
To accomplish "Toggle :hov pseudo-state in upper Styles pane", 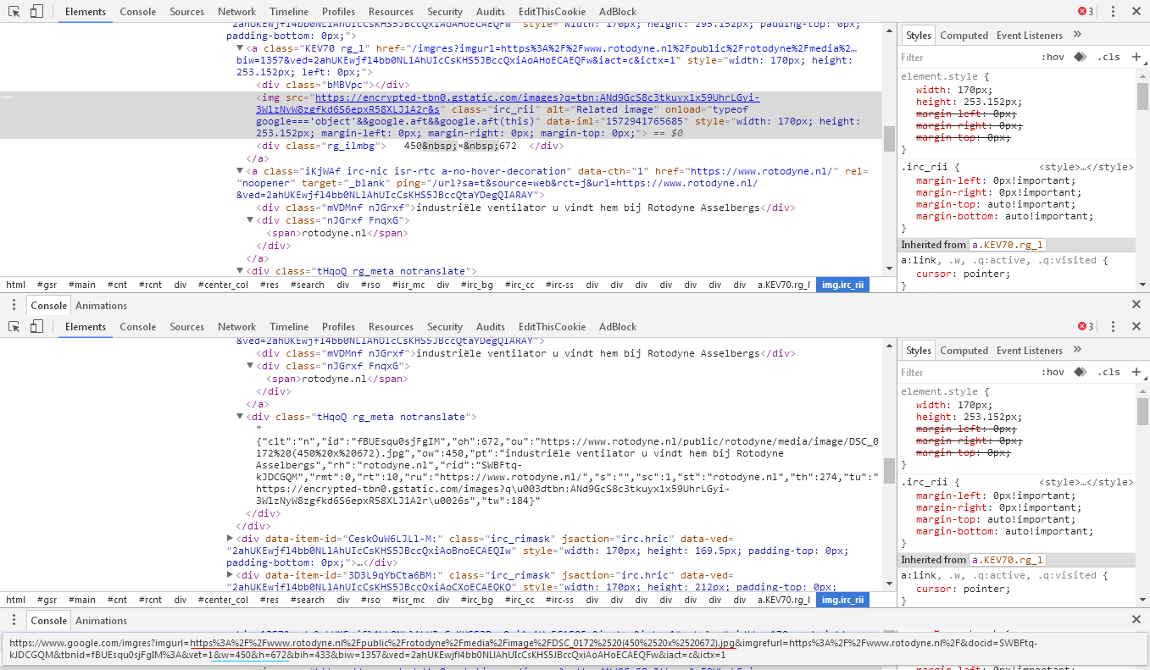I will (x=1053, y=57).
